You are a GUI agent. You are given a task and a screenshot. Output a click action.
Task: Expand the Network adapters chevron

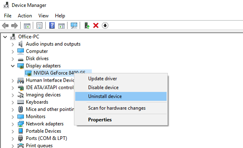coord(13,124)
